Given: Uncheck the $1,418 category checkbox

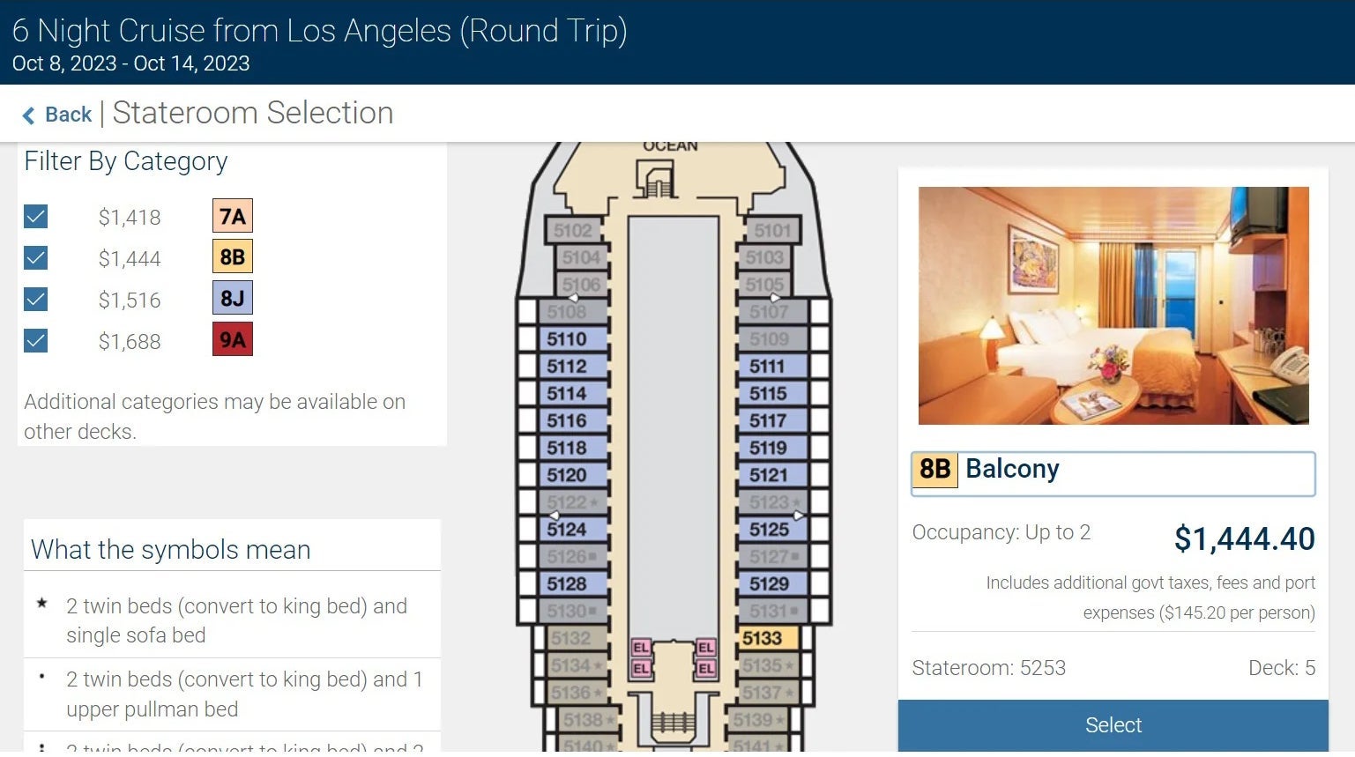Looking at the screenshot, I should pyautogui.click(x=36, y=217).
